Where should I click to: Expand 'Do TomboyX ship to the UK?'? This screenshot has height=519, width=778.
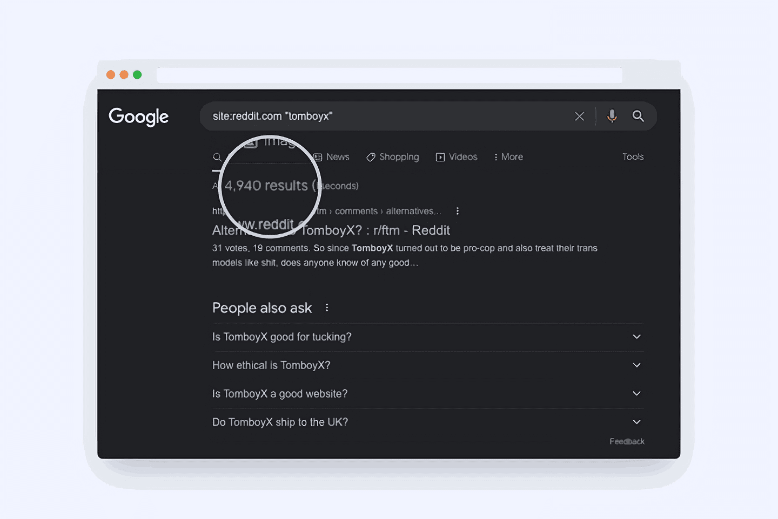[x=427, y=422]
